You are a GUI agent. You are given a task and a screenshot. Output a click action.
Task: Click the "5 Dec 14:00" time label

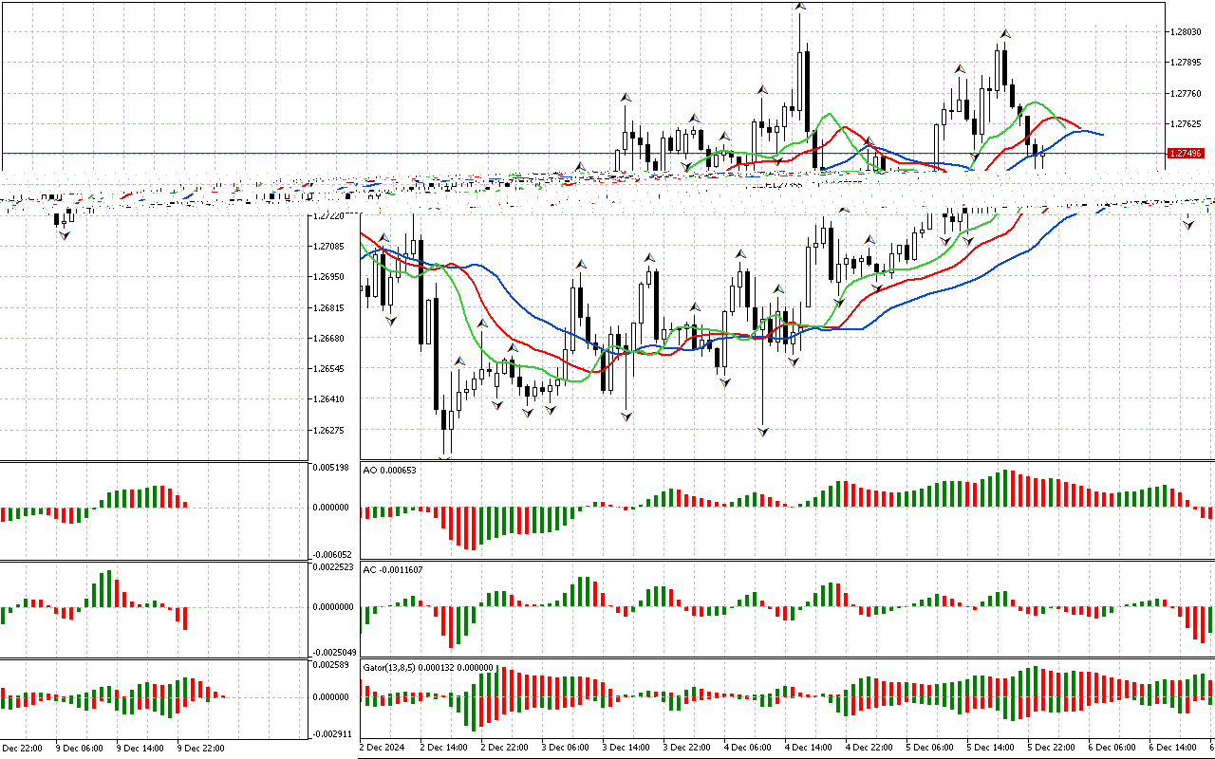click(991, 748)
